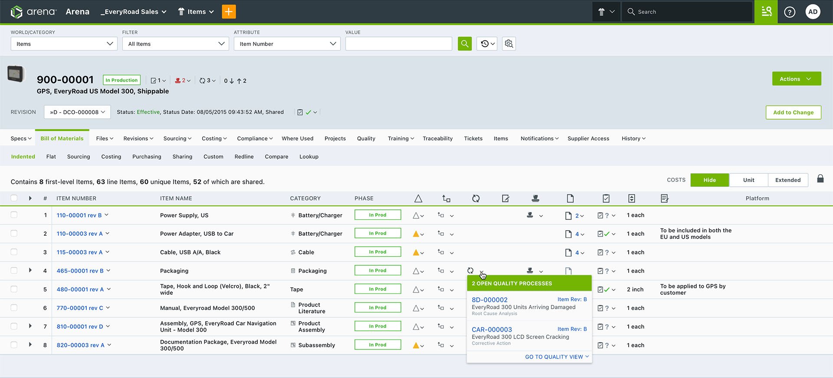Switch to the Redline BOM view
Screen dimensions: 833x378
point(244,157)
